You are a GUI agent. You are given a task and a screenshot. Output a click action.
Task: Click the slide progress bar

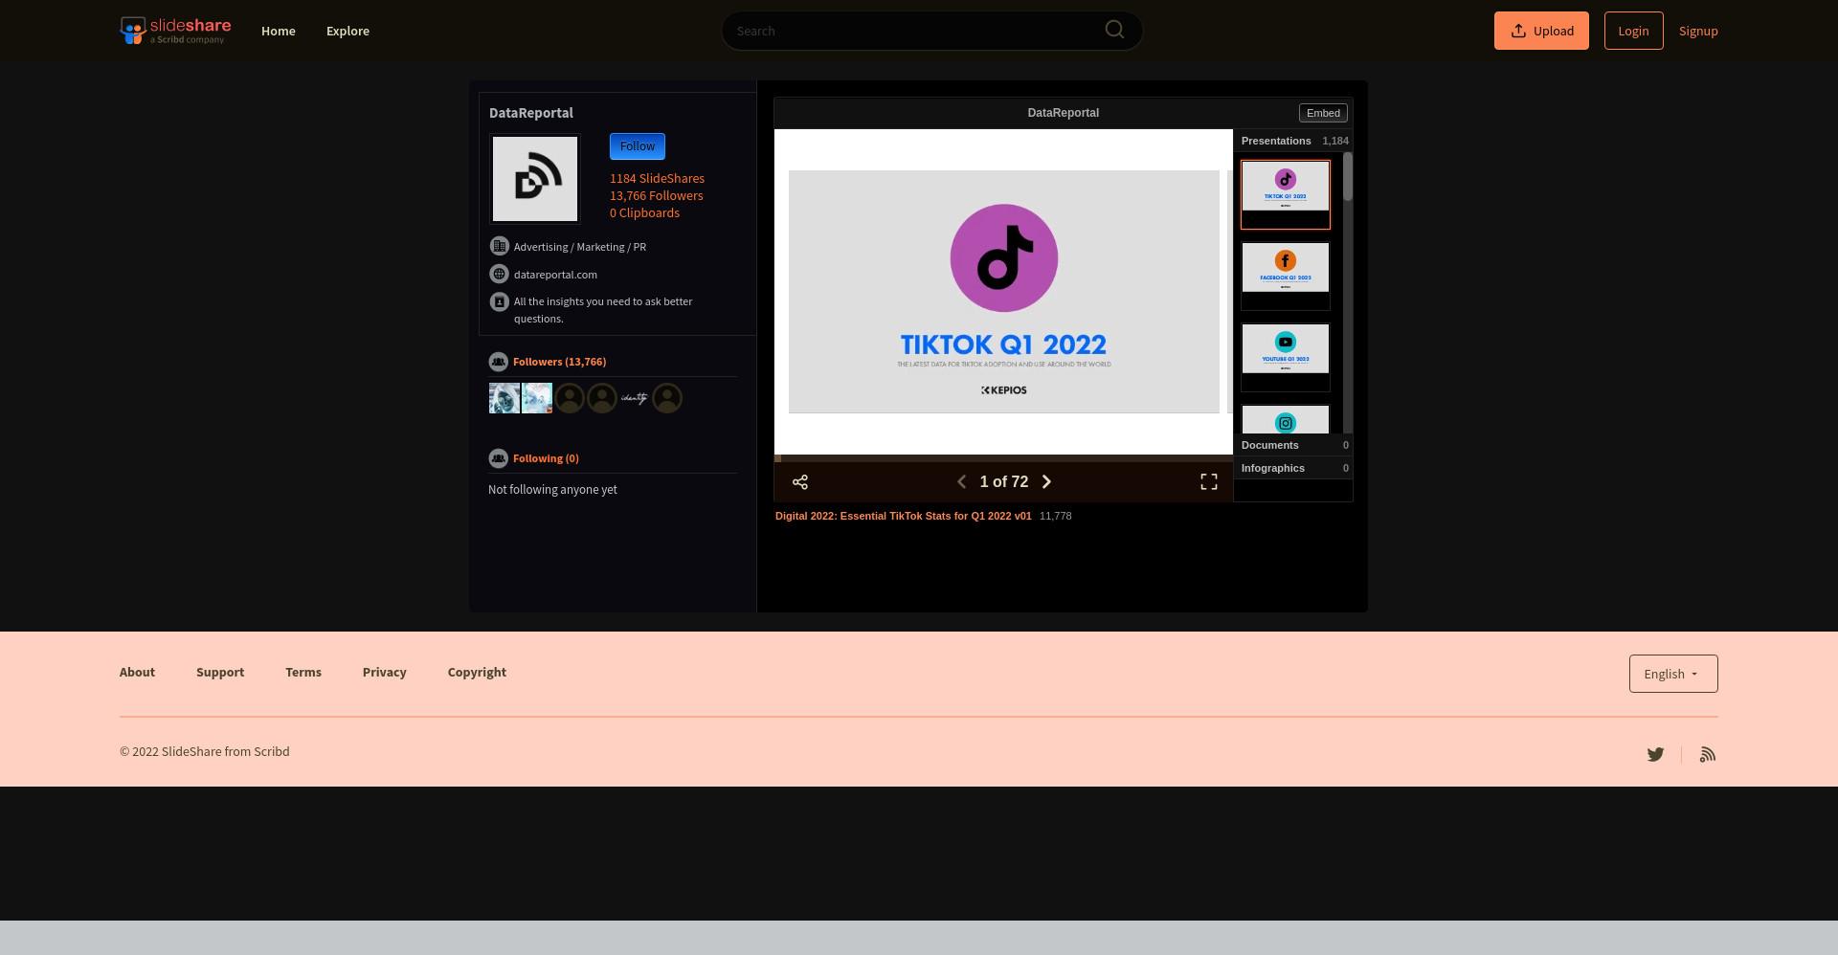1003,458
